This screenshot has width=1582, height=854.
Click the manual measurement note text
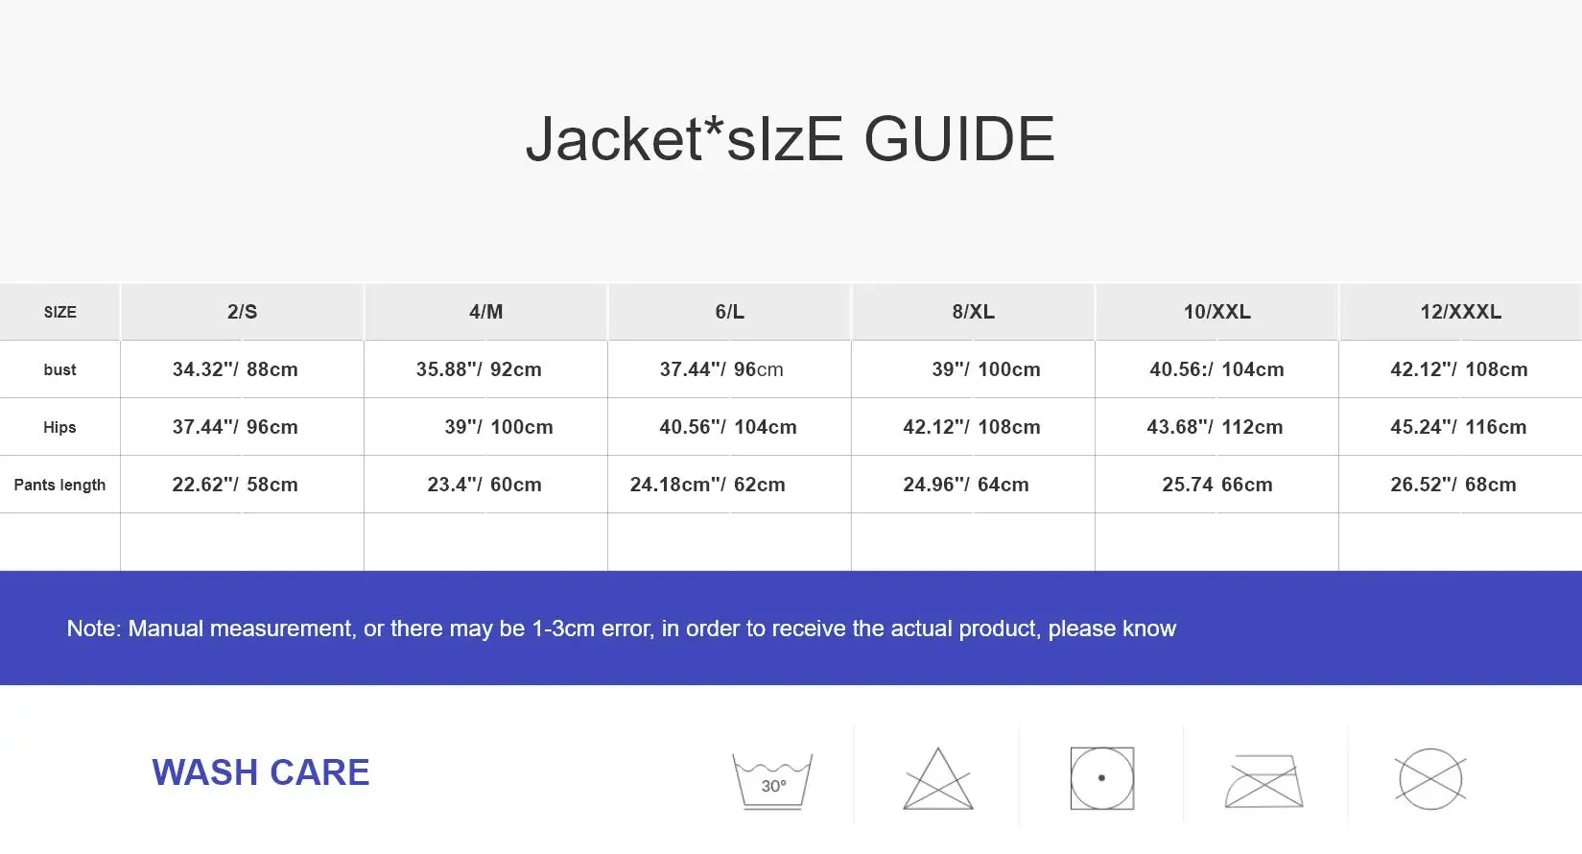[x=621, y=629]
